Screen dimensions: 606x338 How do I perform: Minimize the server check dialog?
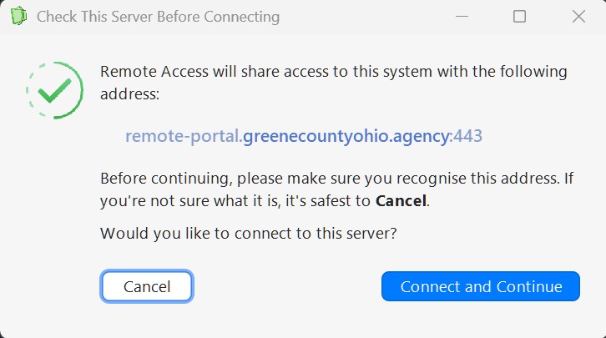[461, 17]
